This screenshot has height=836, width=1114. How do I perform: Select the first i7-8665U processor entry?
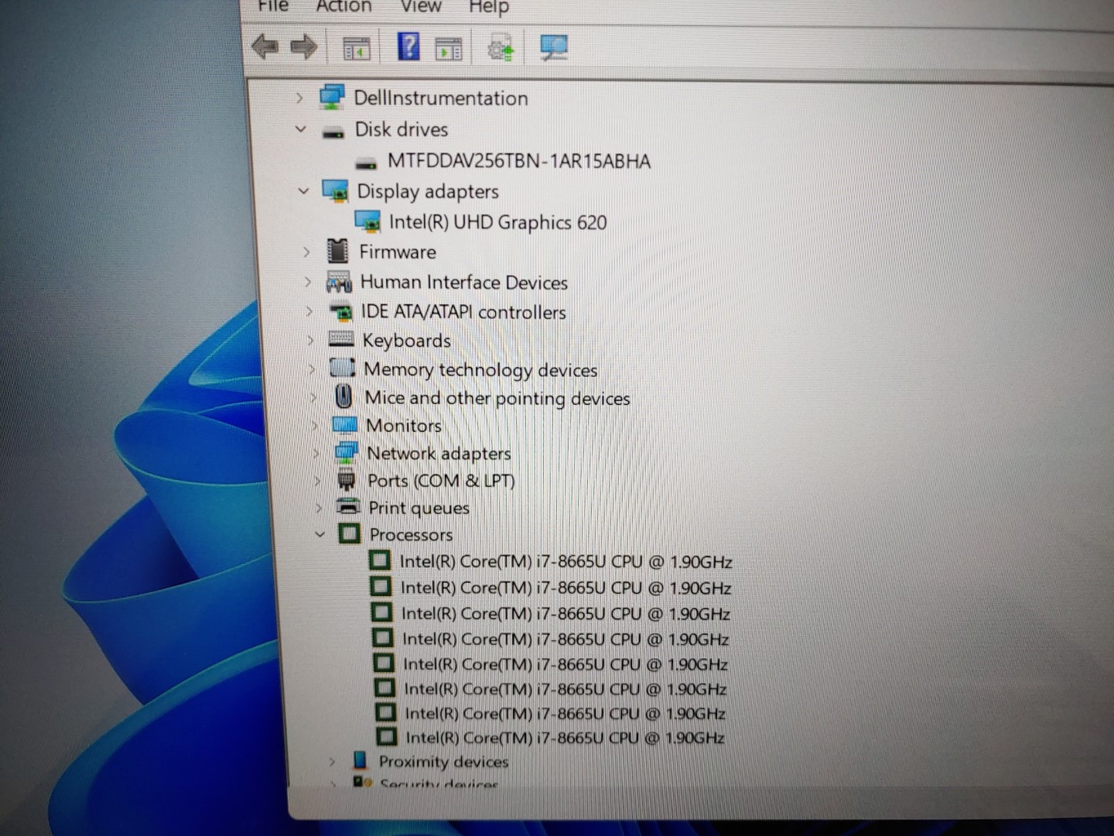(566, 561)
